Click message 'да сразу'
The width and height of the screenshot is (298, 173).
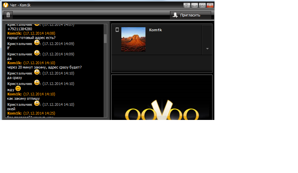[15, 78]
